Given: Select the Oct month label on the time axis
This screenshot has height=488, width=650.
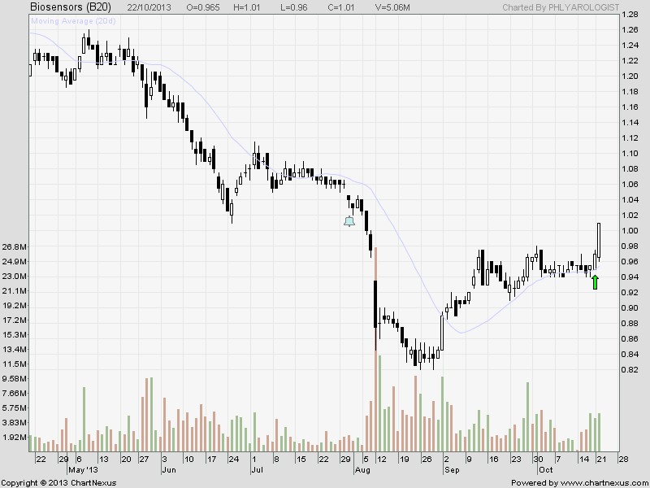Looking at the screenshot, I should pyautogui.click(x=544, y=470).
